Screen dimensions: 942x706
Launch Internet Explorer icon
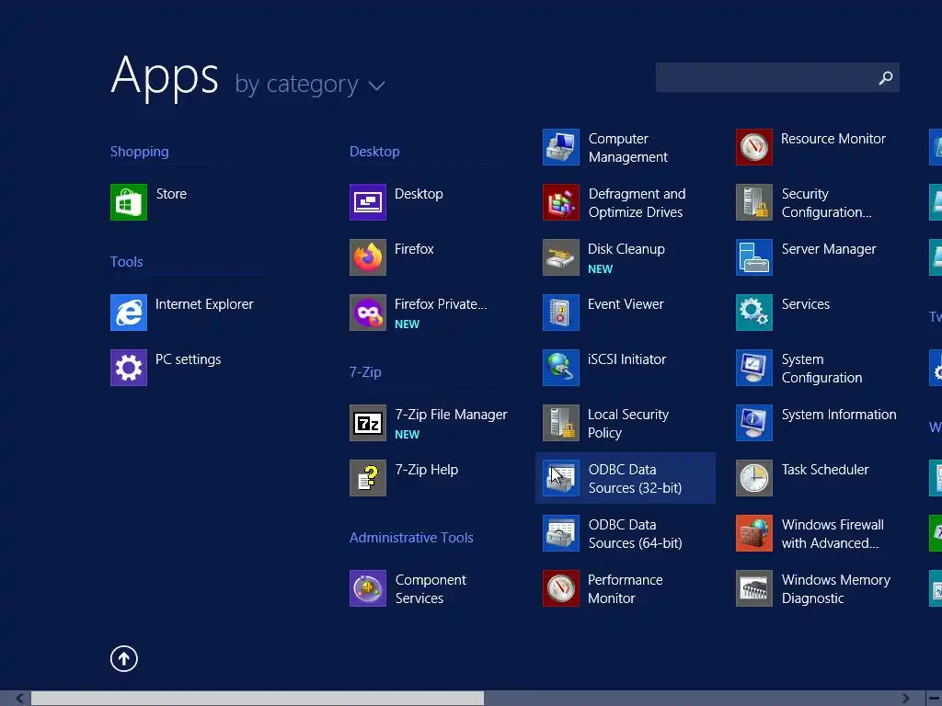(x=129, y=313)
